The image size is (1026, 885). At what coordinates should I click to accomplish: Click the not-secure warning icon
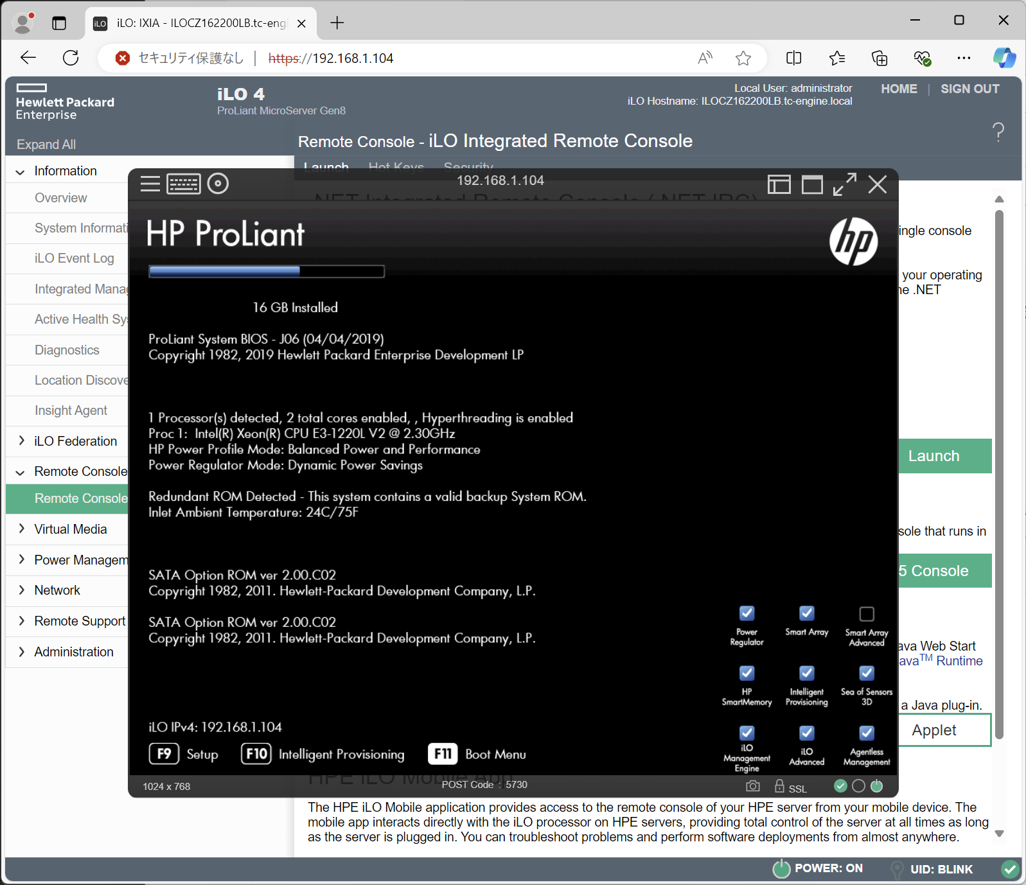[122, 58]
